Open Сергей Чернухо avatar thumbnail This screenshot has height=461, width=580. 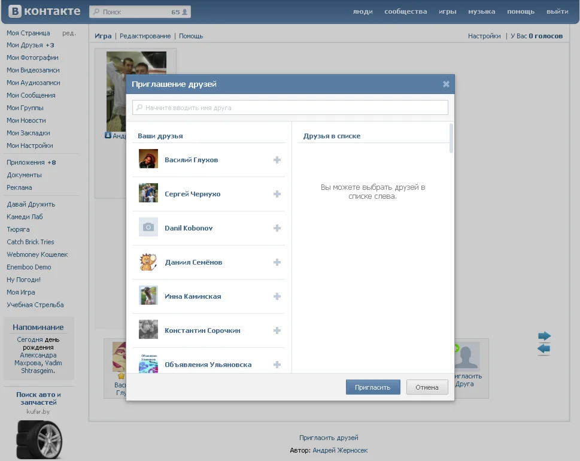pos(148,192)
